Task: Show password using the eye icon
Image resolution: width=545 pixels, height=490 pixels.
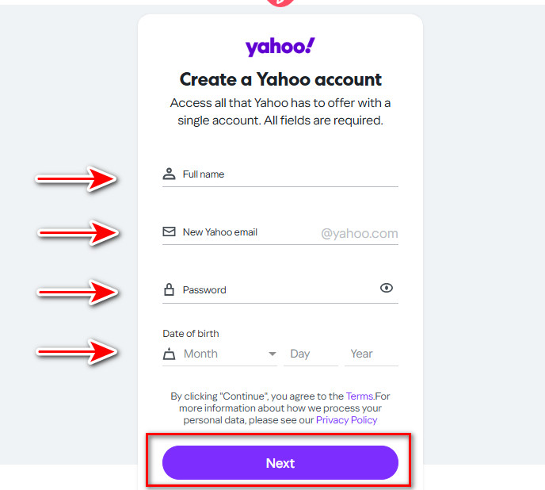Action: (387, 289)
